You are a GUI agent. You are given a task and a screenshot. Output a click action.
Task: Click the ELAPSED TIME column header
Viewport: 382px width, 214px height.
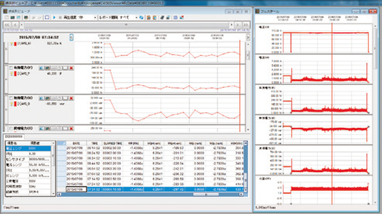pos(112,143)
